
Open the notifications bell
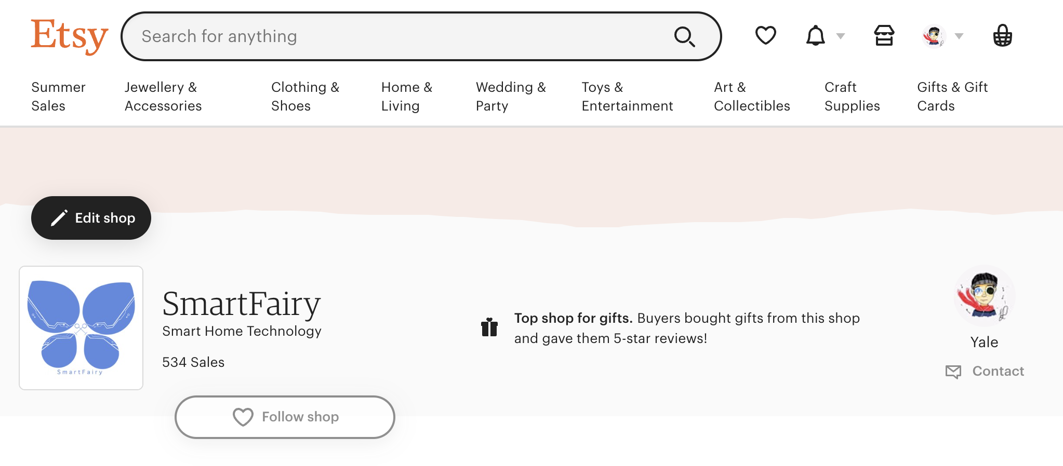[x=815, y=36]
